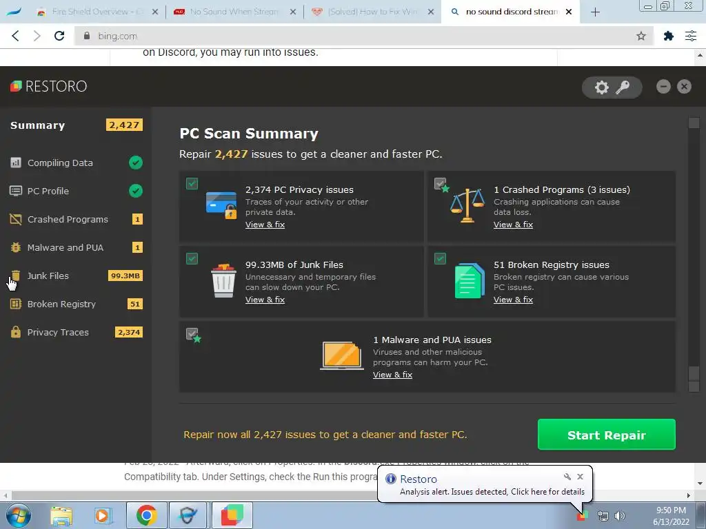Open browser extensions puzzle icon

pos(669,36)
